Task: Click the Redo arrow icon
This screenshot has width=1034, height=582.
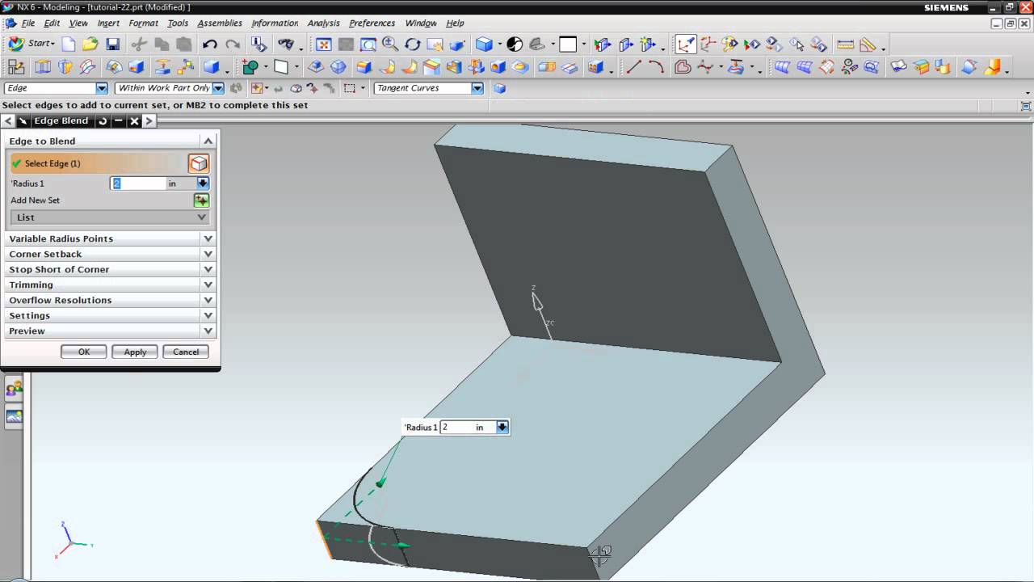Action: [233, 44]
